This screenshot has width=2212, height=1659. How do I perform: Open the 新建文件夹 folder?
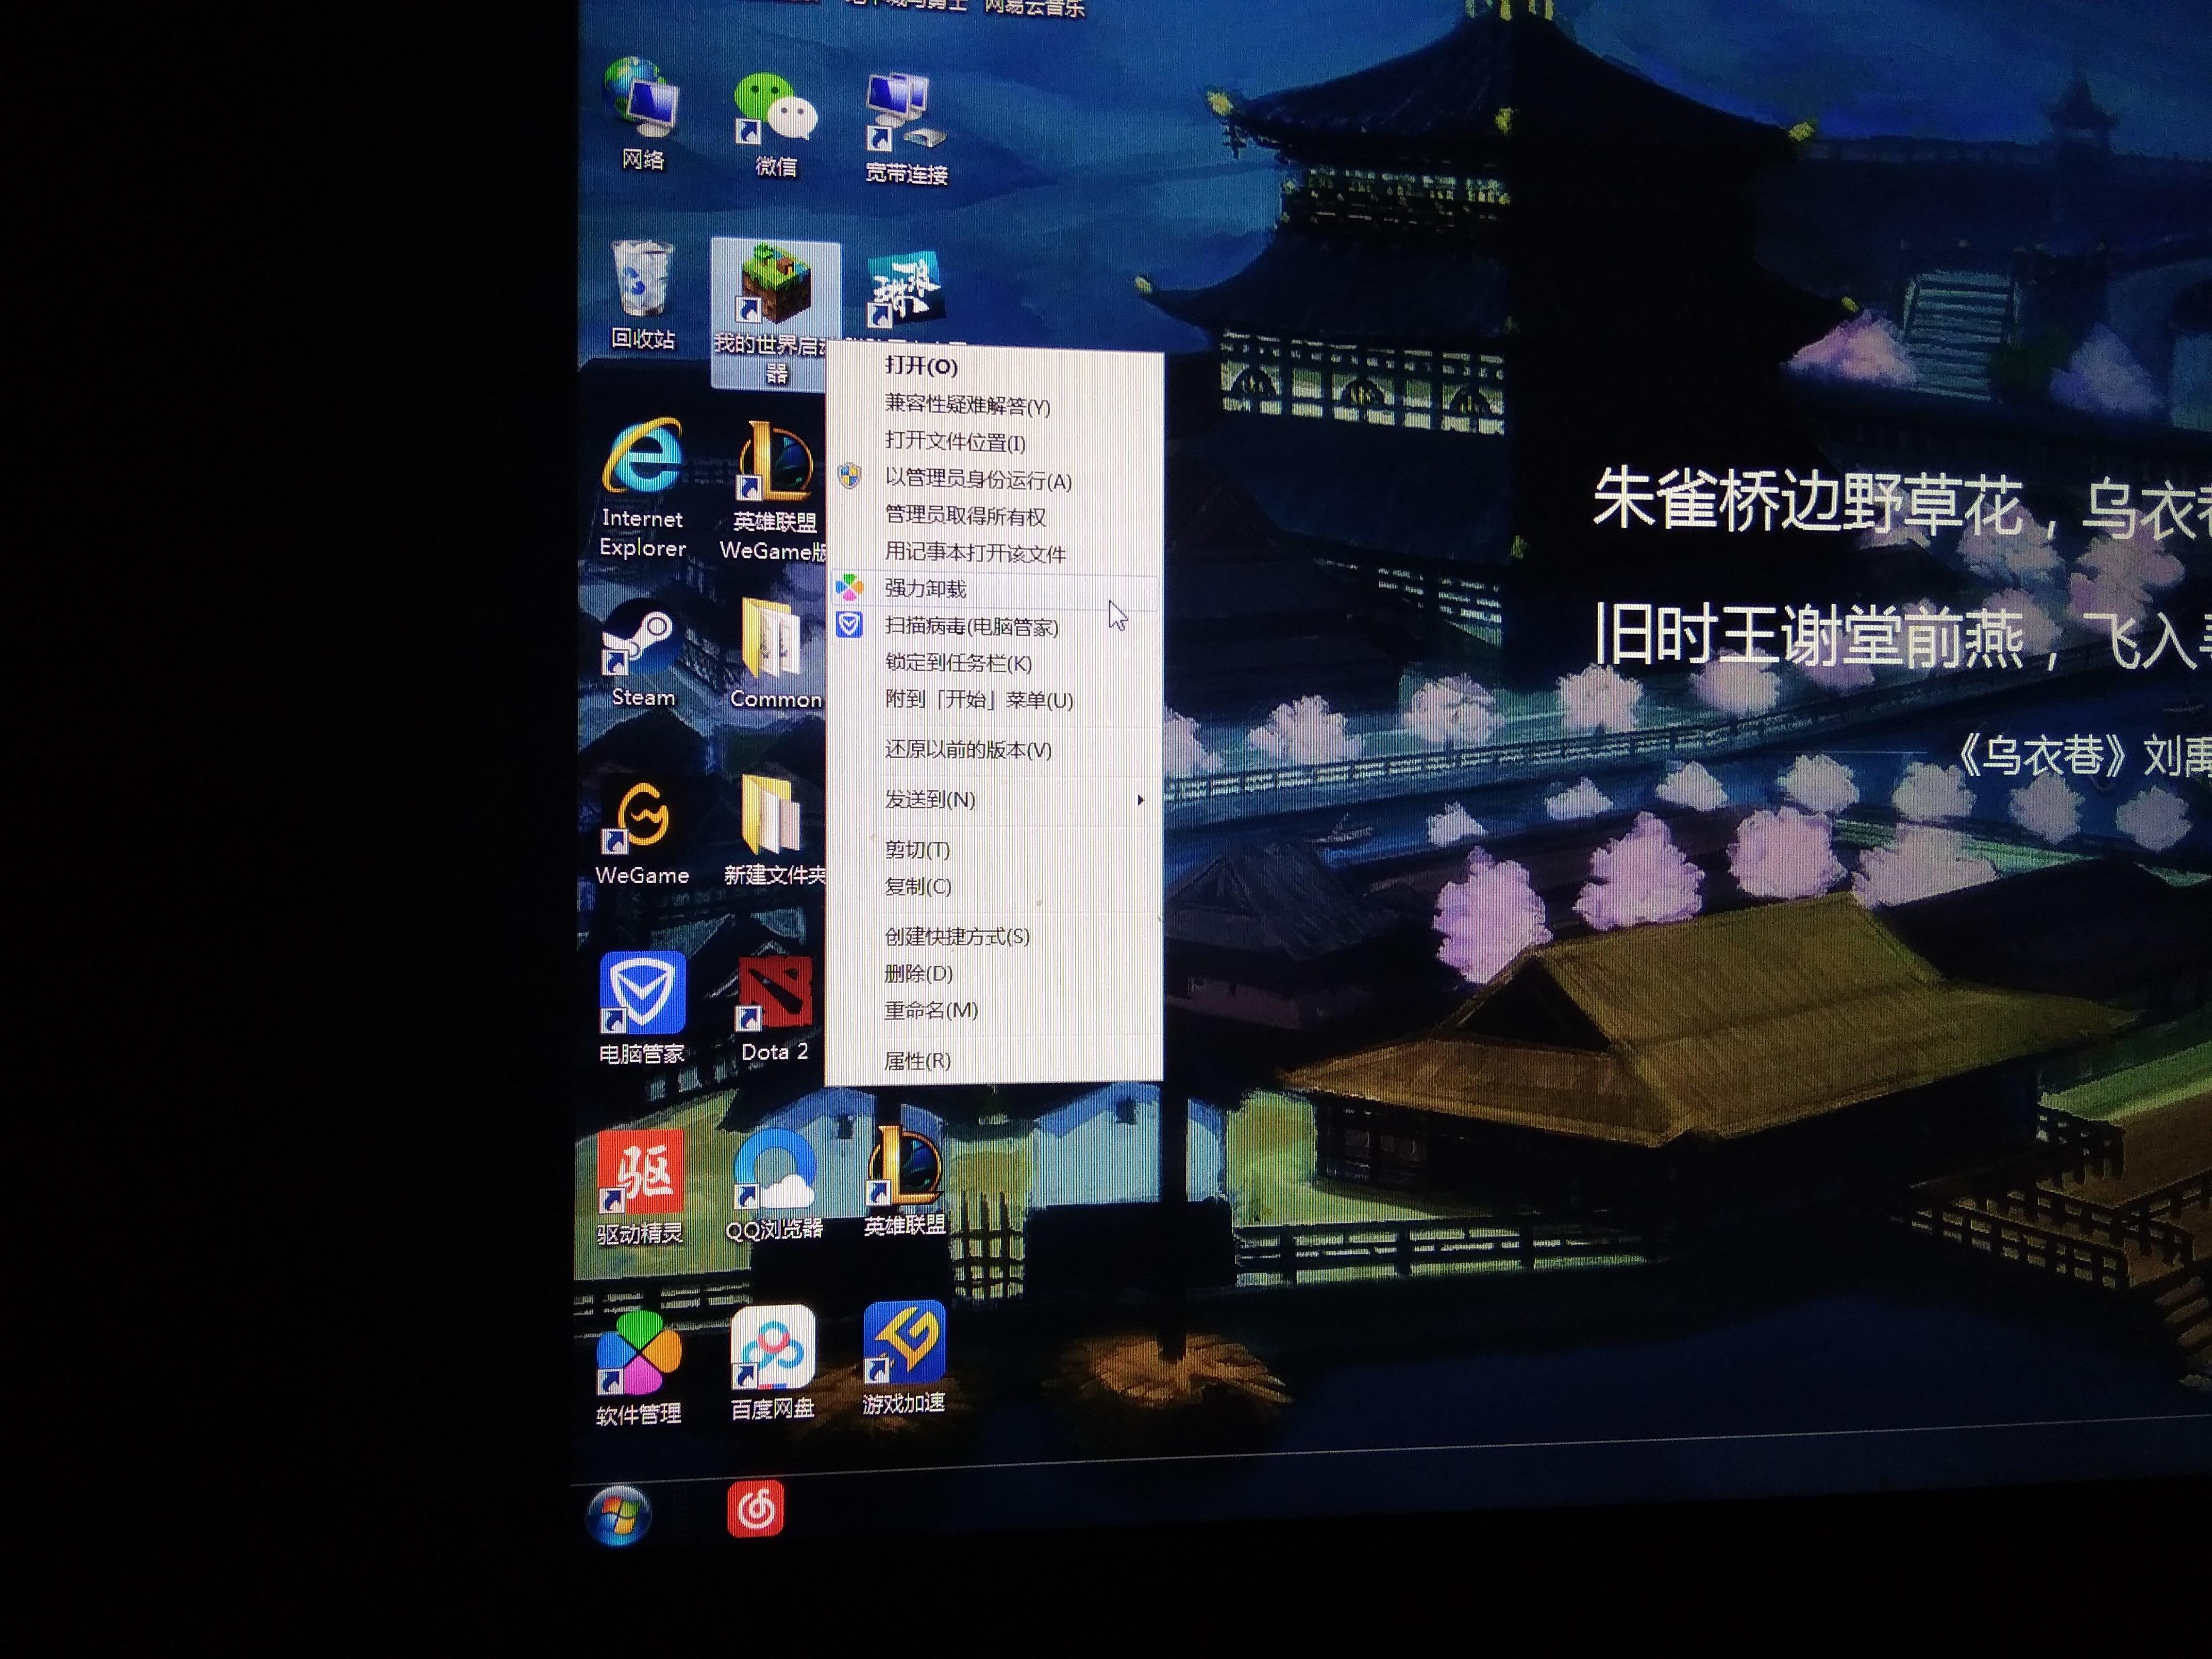(x=774, y=830)
